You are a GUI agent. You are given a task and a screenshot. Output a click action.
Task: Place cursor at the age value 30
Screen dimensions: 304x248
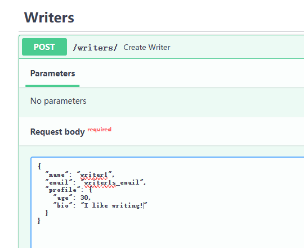pyautogui.click(x=84, y=198)
